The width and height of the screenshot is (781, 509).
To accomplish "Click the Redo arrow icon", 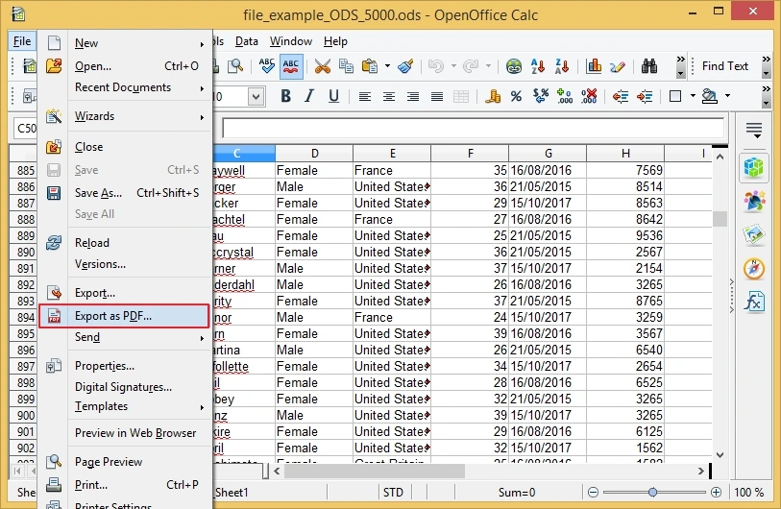I will pyautogui.click(x=470, y=66).
